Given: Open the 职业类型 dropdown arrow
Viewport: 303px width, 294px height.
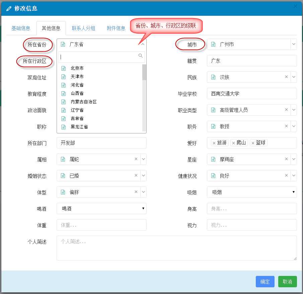Looking at the screenshot, I should point(294,110).
